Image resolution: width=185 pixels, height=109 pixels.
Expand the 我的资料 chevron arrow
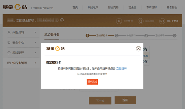tap(35, 32)
